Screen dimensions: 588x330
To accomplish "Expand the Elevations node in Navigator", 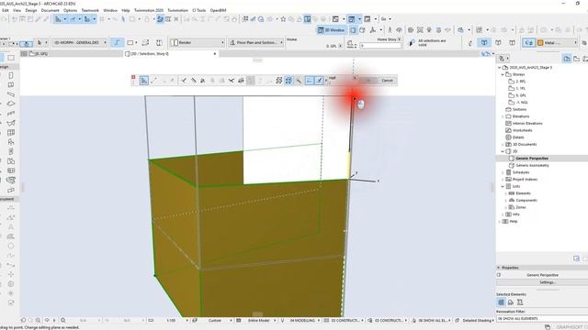I will pos(503,116).
